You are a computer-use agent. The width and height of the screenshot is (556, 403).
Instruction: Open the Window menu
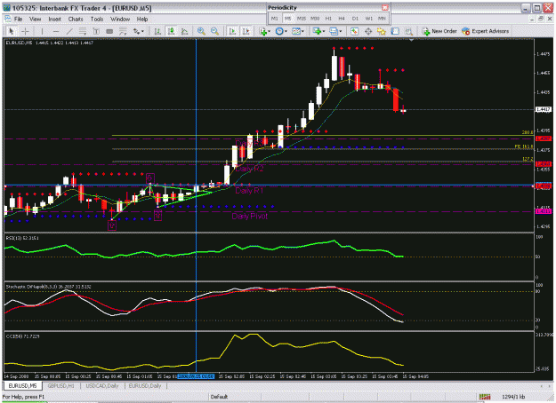120,20
